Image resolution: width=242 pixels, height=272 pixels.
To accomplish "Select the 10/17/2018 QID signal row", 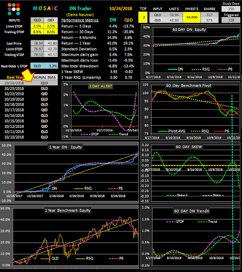I will [x=29, y=110].
